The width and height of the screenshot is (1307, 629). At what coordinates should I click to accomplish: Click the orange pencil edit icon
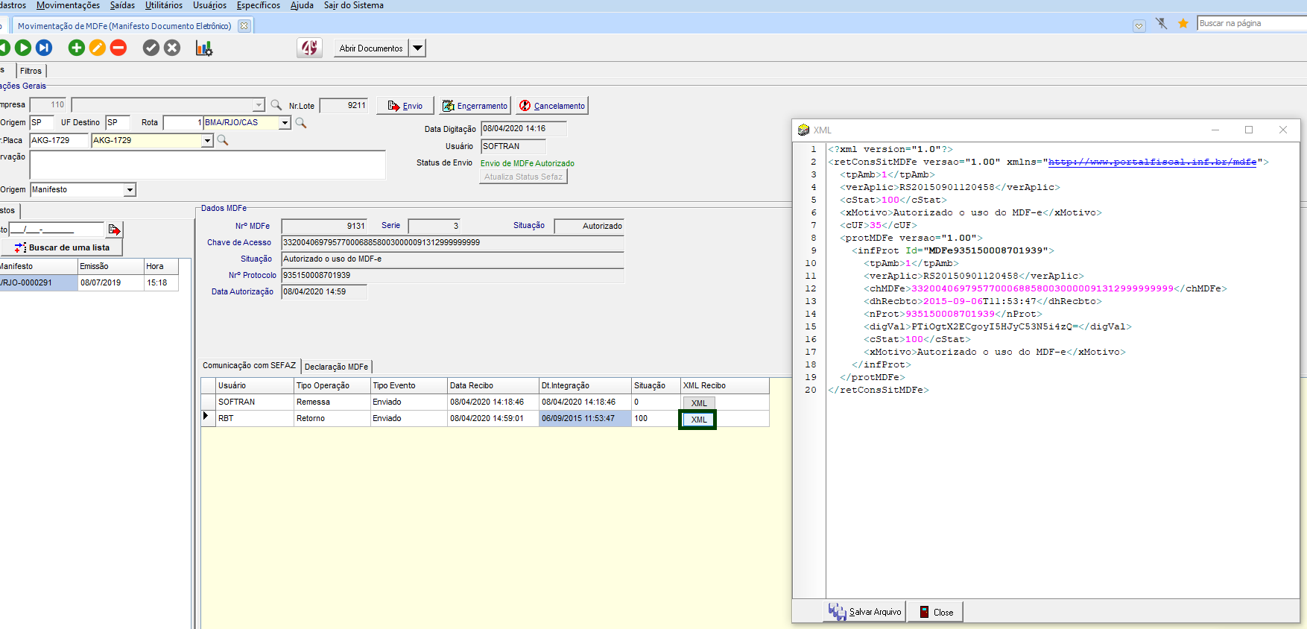coord(98,48)
